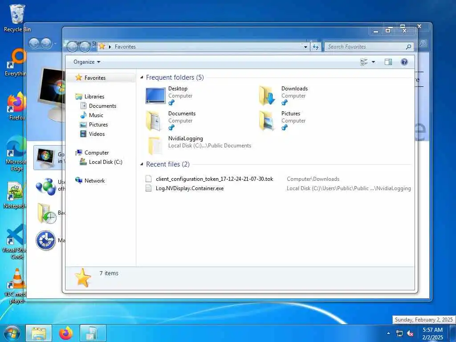Click the taskbar clock showing 5:57 AM
This screenshot has height=342, width=456.
[433, 334]
